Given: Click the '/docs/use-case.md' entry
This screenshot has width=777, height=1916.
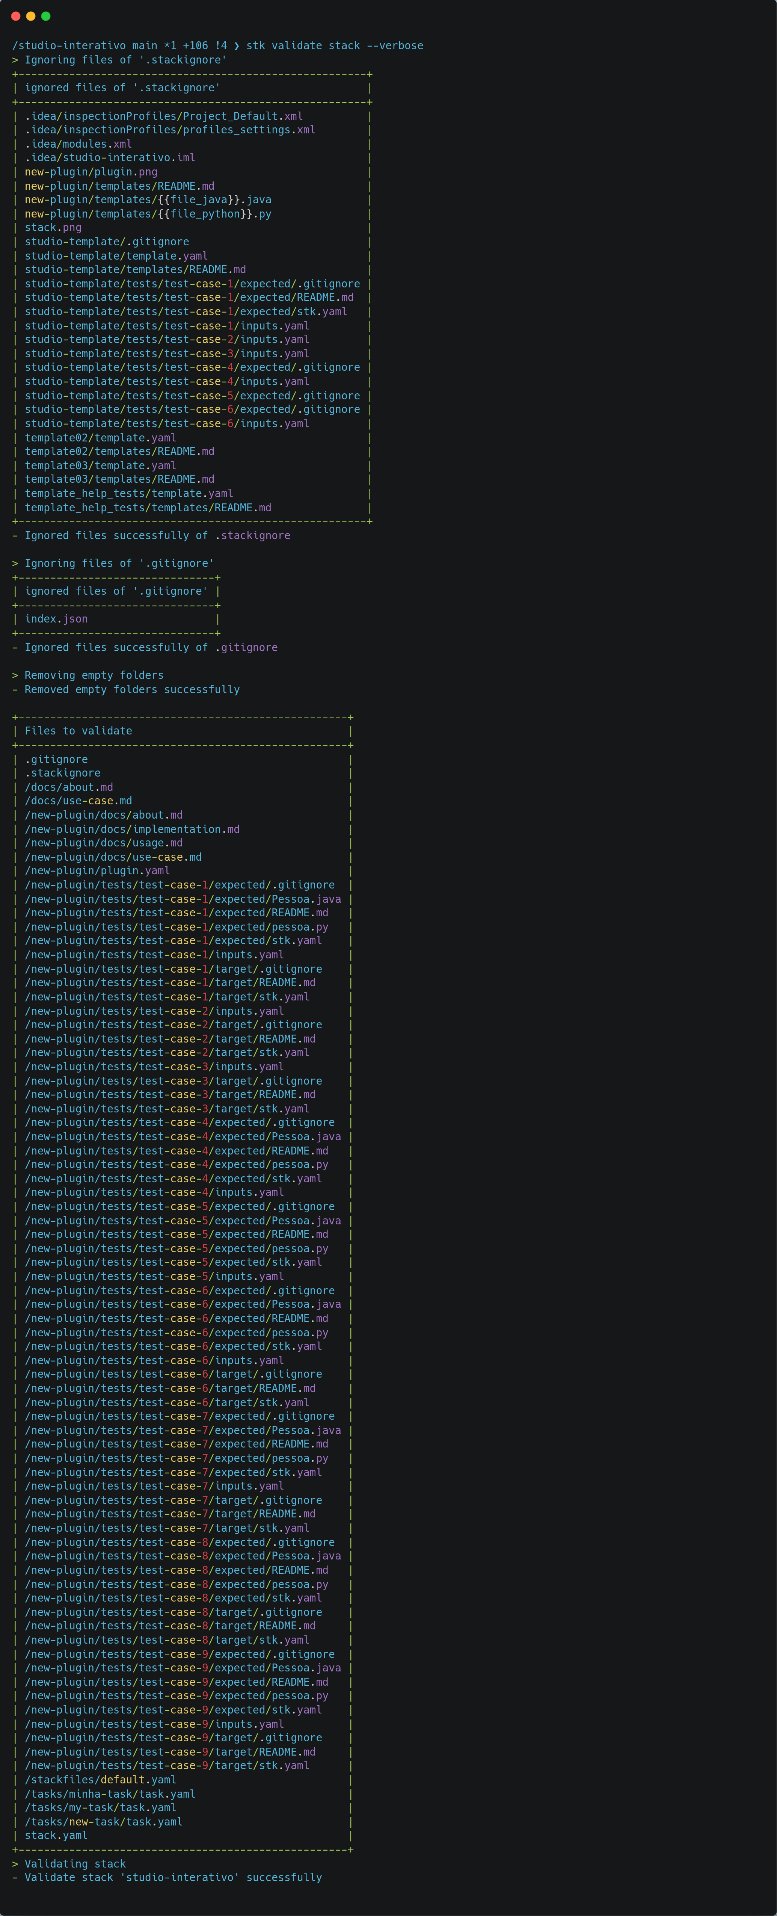Looking at the screenshot, I should tap(78, 800).
